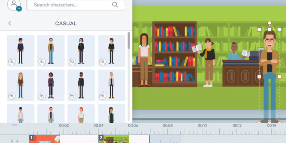The width and height of the screenshot is (286, 143).
Task: Click the video track icon beside timeline
Action: coord(14,141)
